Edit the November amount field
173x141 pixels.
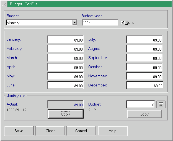[x=144, y=76]
